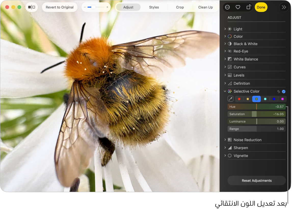Click the yellow Done button
Screen dimensions: 292x211
pos(262,7)
